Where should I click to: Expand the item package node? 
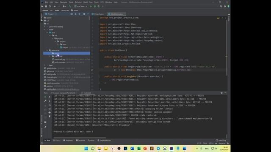tap(58, 44)
